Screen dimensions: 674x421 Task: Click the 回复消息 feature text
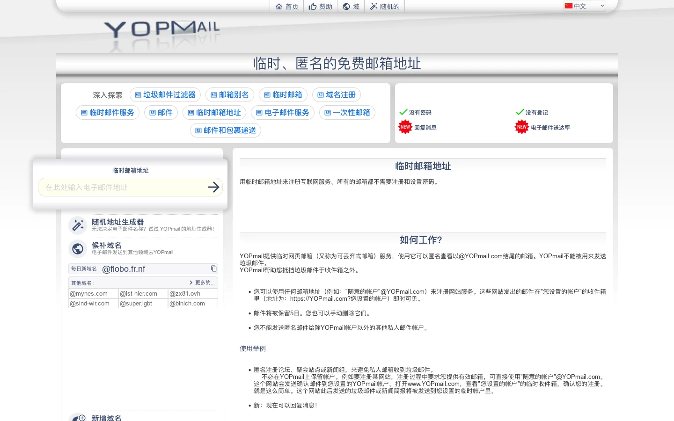pyautogui.click(x=425, y=128)
